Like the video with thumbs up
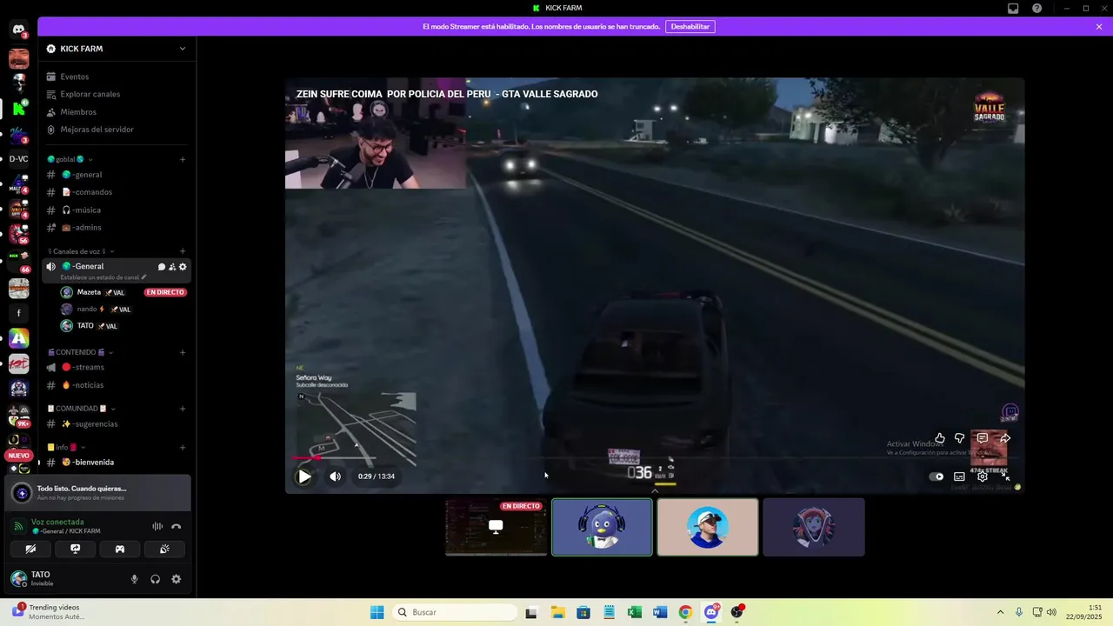The image size is (1113, 626). click(940, 438)
